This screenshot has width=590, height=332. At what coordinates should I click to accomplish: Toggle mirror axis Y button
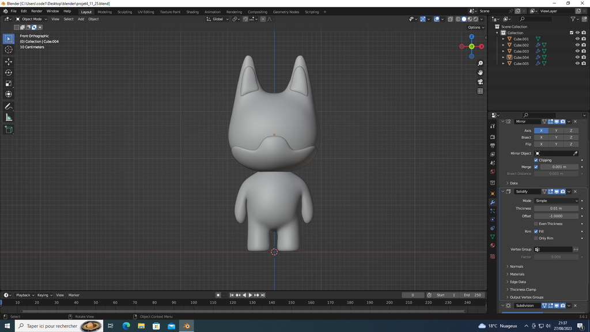[556, 130]
